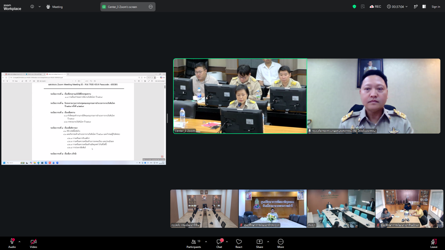Select the pinned uniformed speaker video tile
Image resolution: width=445 pixels, height=250 pixels.
(x=374, y=96)
